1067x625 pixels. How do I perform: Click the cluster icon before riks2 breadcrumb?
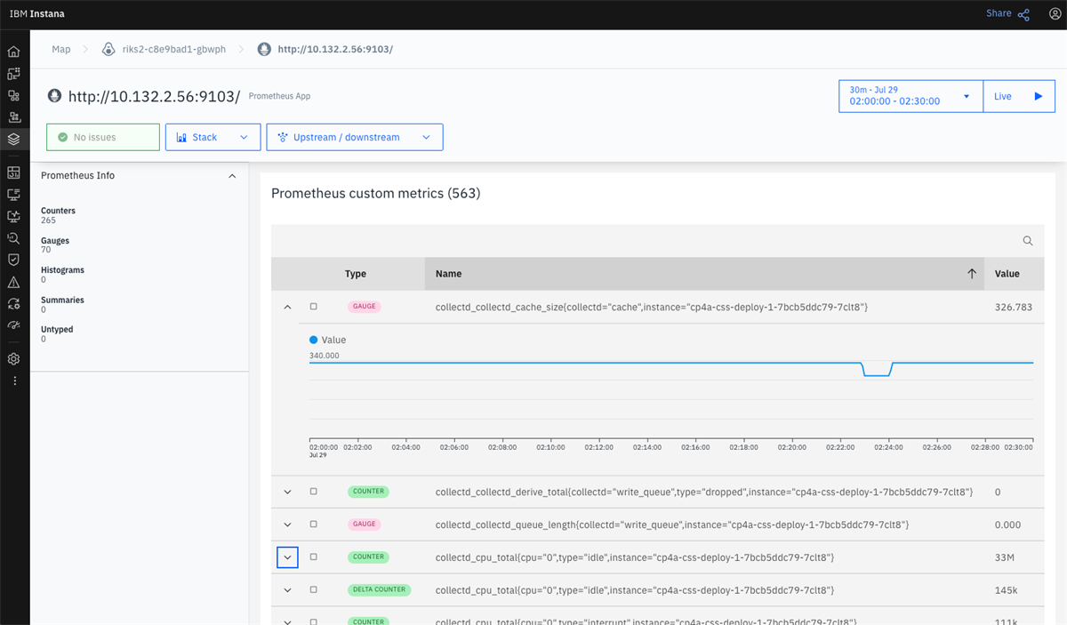click(x=109, y=49)
